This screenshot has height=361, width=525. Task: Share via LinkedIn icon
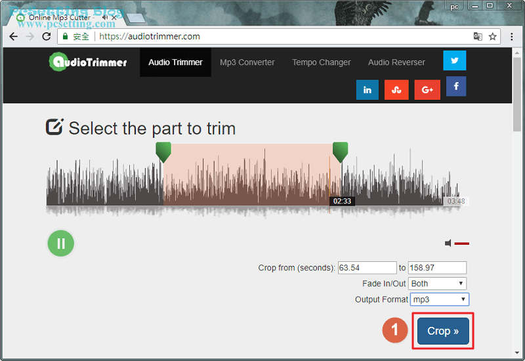(x=367, y=90)
